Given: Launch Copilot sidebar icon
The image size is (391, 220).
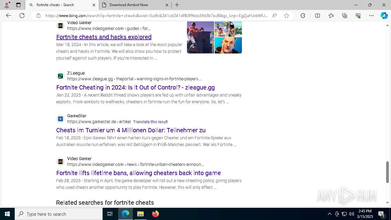Looking at the screenshot, I should pyautogui.click(x=384, y=16).
